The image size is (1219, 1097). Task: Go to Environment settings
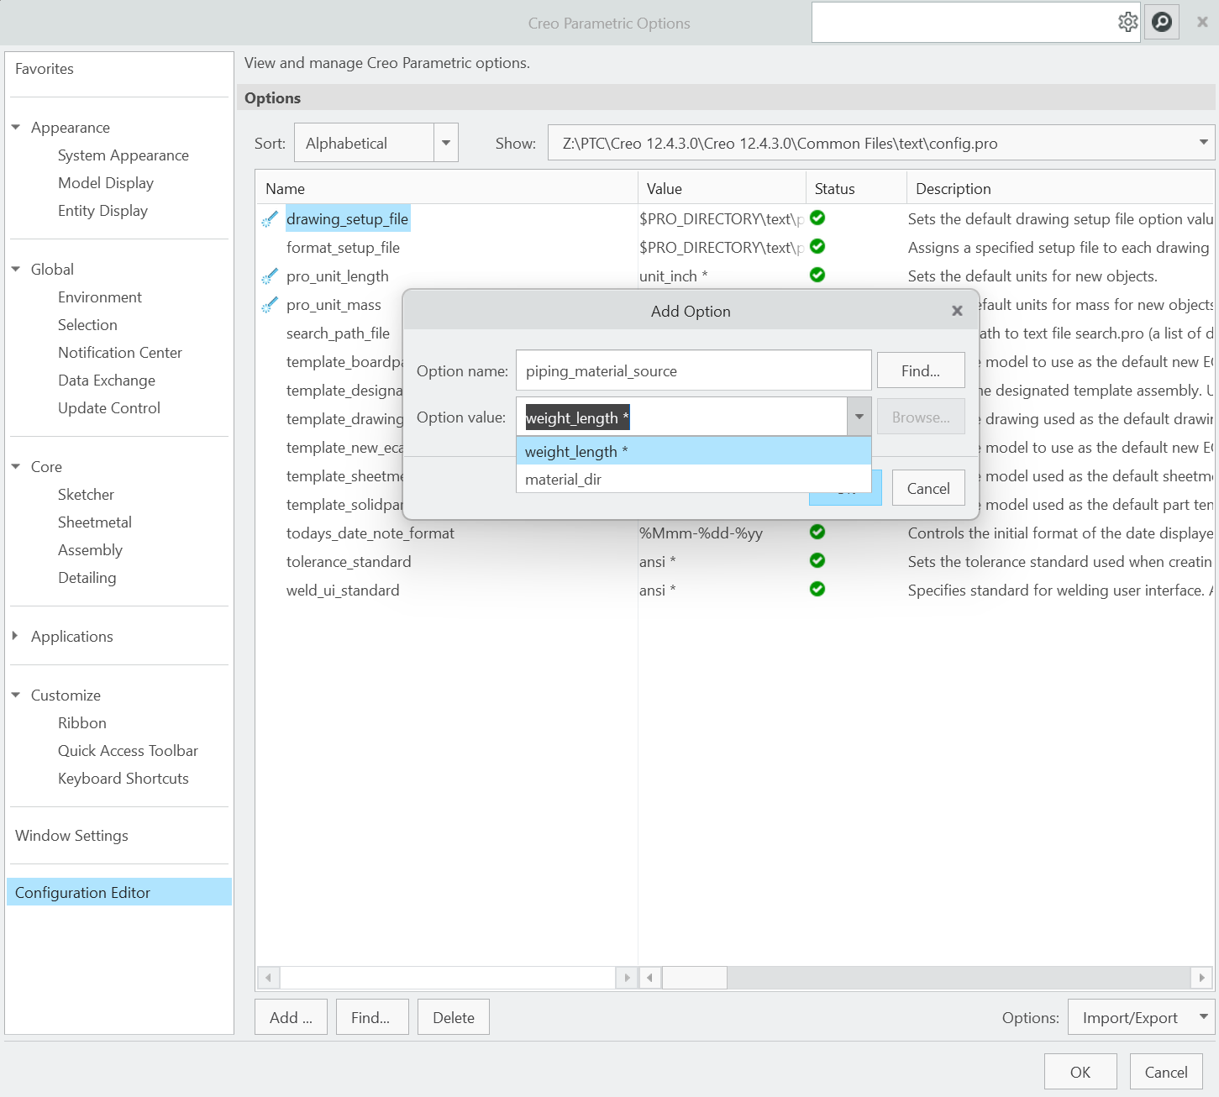(100, 297)
